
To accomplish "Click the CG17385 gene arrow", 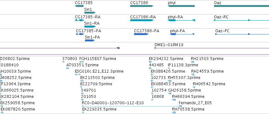I will pyautogui.click(x=79, y=6).
